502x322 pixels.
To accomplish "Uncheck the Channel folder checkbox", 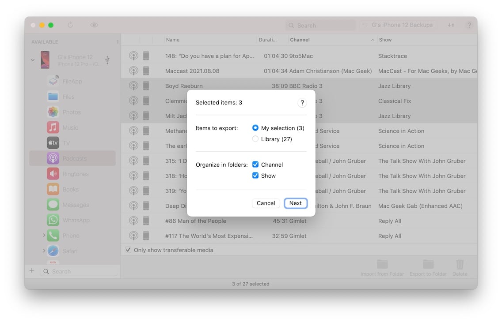I will 255,165.
